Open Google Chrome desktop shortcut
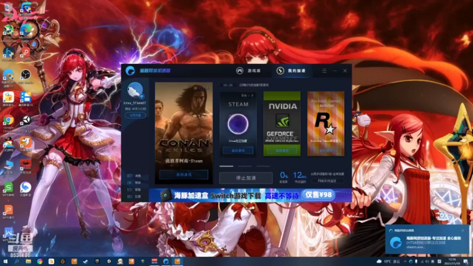Image resolution: width=473 pixels, height=266 pixels. (8, 123)
